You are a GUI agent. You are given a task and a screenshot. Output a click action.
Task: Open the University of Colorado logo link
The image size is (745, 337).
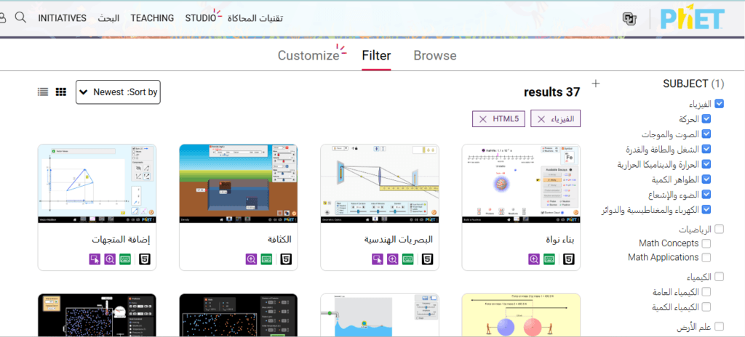(x=629, y=18)
